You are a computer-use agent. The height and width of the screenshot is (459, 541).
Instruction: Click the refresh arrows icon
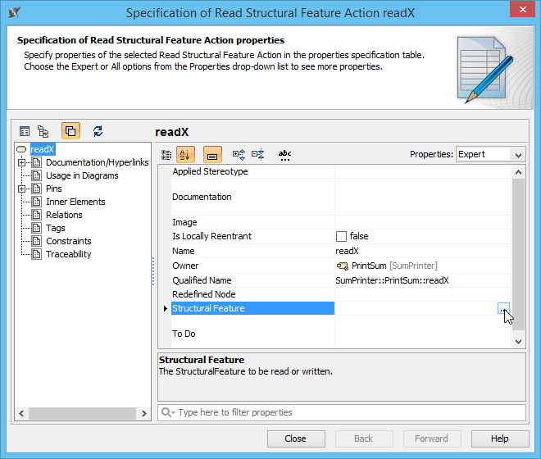tap(98, 131)
